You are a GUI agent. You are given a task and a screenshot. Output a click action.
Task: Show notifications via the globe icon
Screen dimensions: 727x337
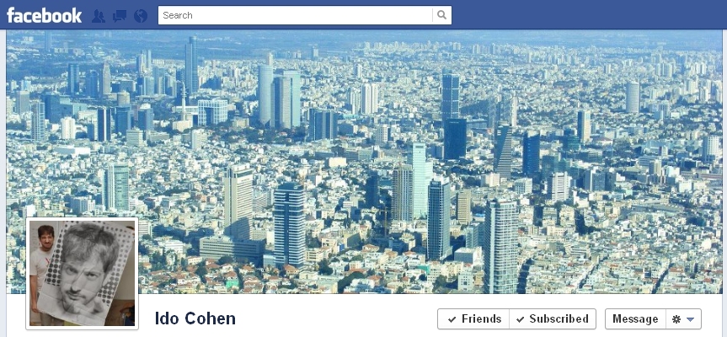pyautogui.click(x=141, y=16)
